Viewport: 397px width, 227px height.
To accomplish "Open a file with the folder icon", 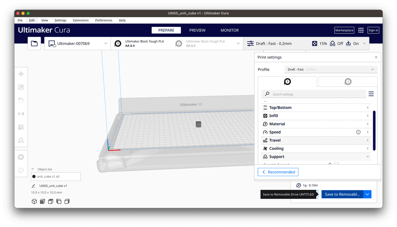I will click(34, 43).
